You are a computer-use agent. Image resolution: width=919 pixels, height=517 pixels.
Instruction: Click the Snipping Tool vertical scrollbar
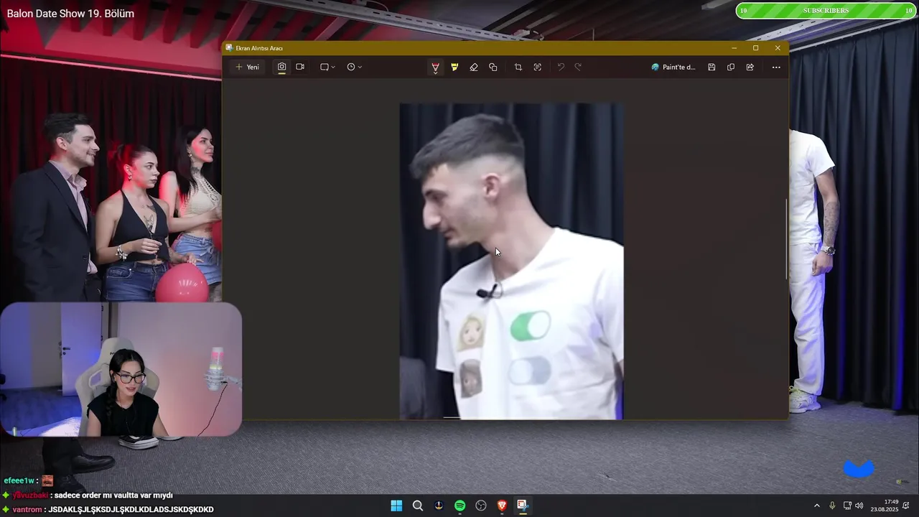(x=787, y=239)
